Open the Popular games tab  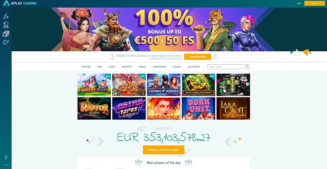coord(86,67)
